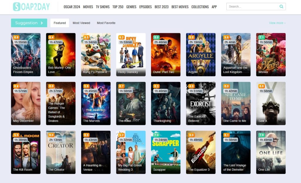Image resolution: width=301 pixels, height=183 pixels.
Task: Open She Came to Me poster
Action: 236,104
